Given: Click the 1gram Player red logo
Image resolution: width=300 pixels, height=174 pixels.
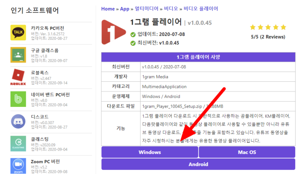Looking at the screenshot, I should (113, 32).
